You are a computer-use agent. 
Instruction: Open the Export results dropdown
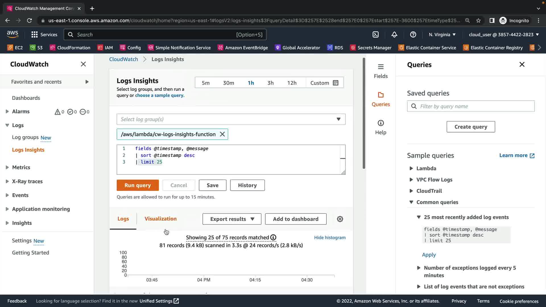[x=232, y=219]
